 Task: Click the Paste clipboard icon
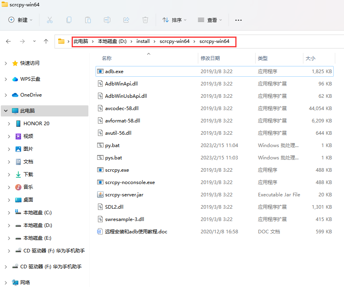(88, 20)
